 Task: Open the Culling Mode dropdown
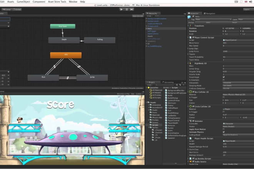point(238,135)
